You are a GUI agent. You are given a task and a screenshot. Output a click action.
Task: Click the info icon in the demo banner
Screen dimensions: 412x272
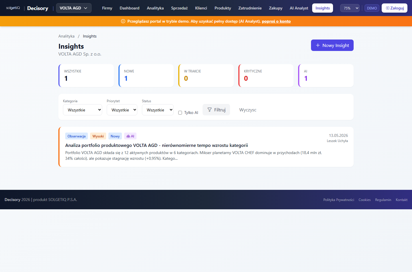point(123,21)
